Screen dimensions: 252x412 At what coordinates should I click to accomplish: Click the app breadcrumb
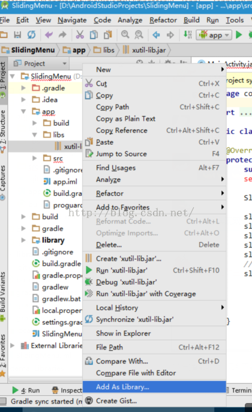point(74,50)
